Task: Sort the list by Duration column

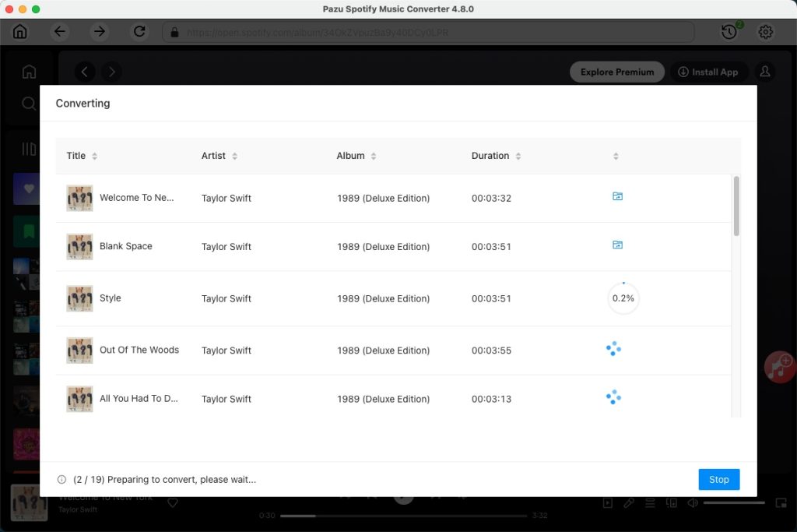Action: [x=518, y=156]
